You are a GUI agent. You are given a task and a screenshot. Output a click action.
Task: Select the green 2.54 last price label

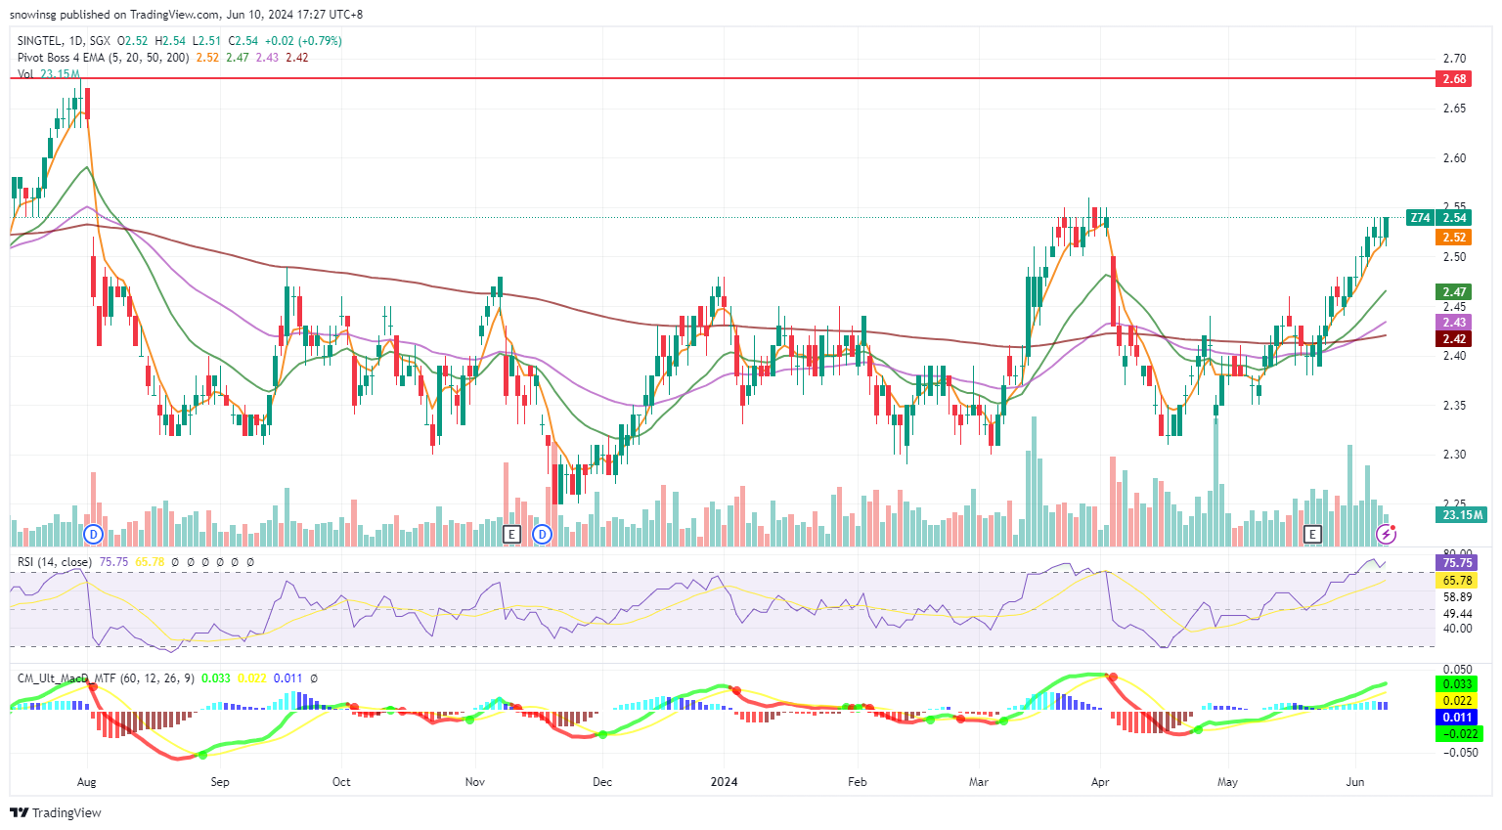[1453, 218]
